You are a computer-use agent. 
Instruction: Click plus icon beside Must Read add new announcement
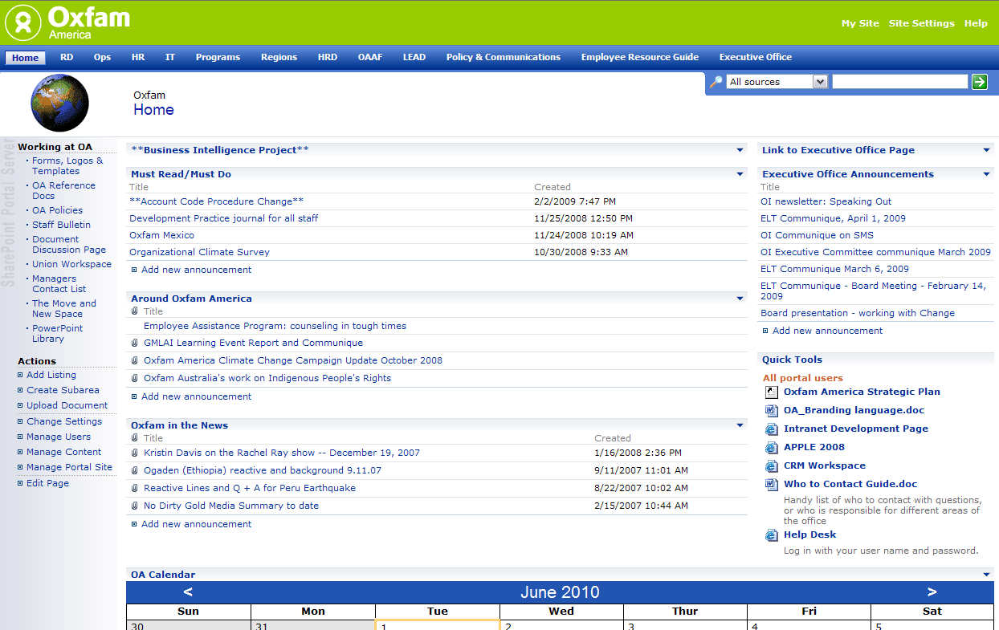(x=134, y=270)
